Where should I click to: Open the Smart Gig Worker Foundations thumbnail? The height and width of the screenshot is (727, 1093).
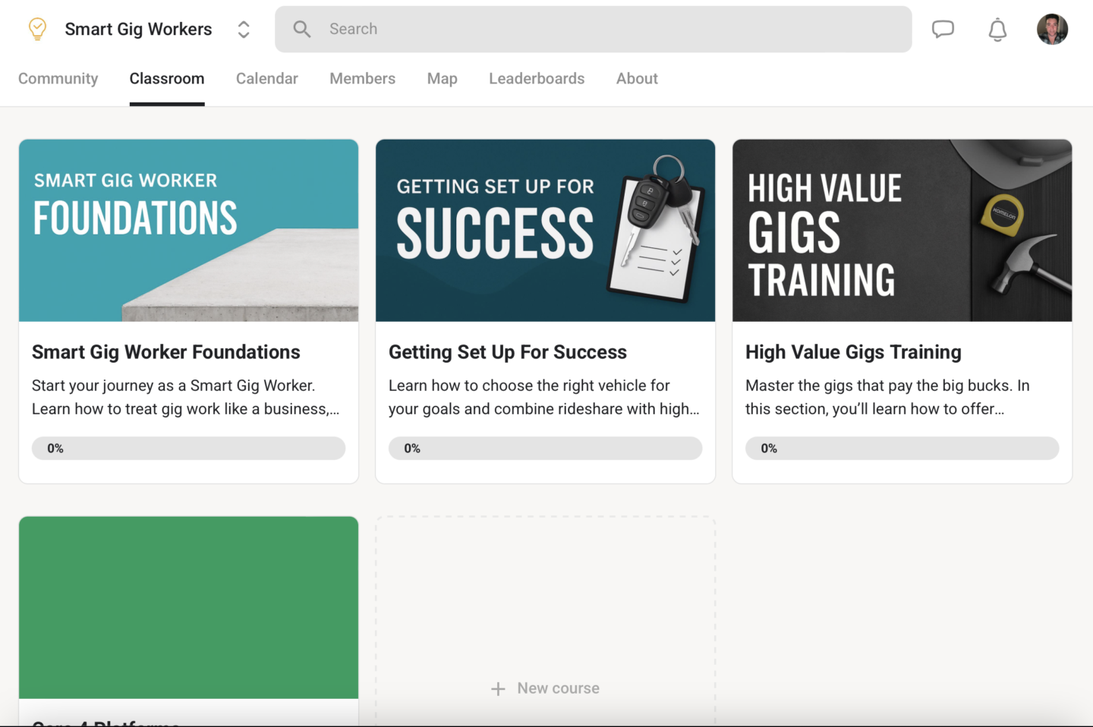tap(188, 230)
